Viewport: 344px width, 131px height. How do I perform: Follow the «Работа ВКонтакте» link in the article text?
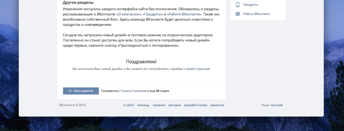coord(184,14)
